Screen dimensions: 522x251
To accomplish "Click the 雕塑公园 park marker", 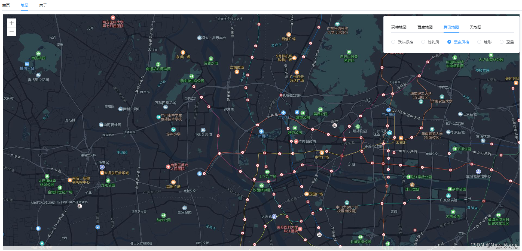I will pos(303,113).
